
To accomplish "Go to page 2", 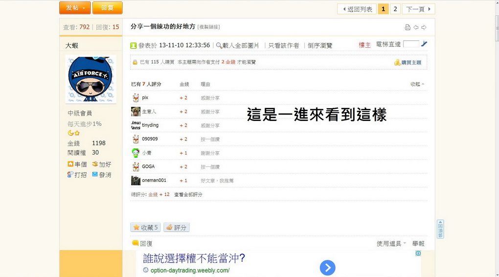I will tap(395, 9).
